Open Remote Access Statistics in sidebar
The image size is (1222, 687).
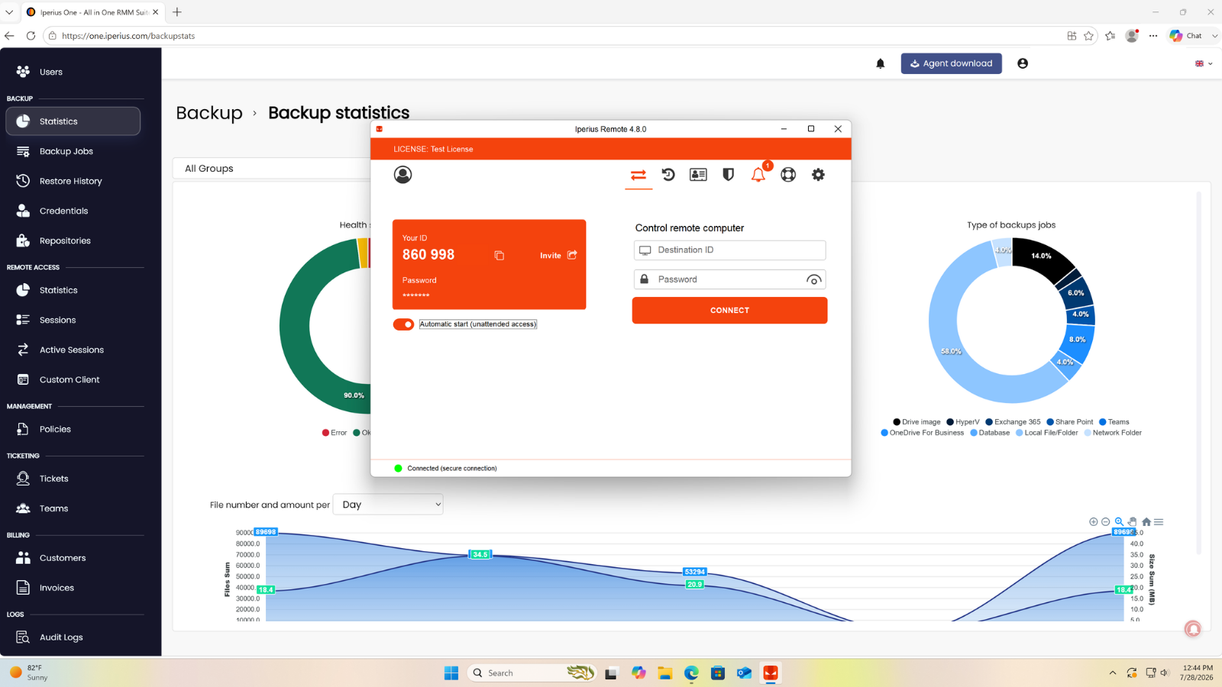[73, 290]
